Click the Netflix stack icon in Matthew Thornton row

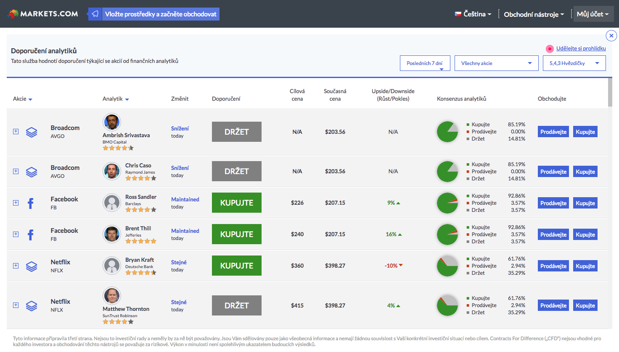(x=32, y=306)
